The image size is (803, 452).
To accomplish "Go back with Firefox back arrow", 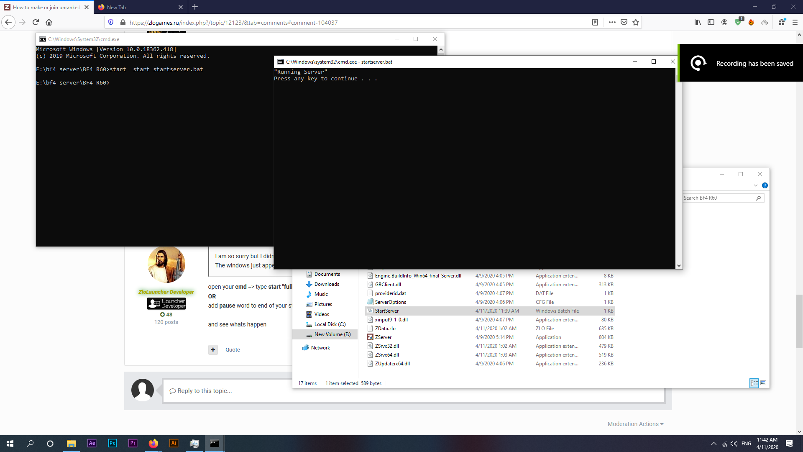I will coord(8,22).
